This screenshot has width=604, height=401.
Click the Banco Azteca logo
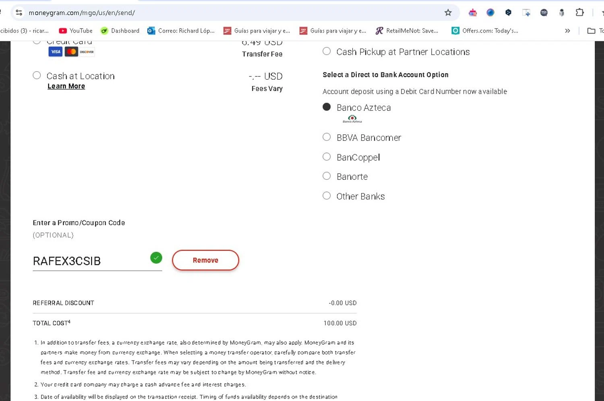352,119
